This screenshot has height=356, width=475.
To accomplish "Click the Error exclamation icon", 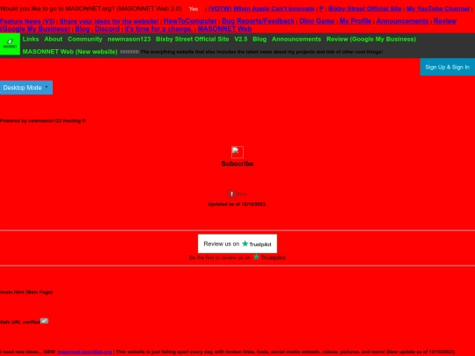I will [x=231, y=194].
